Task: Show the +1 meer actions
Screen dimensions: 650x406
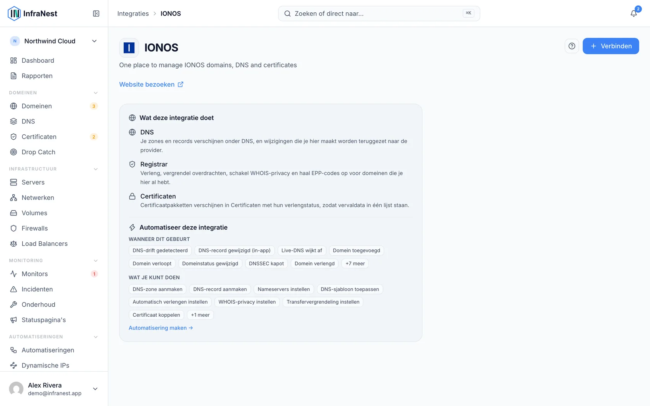Action: point(200,315)
